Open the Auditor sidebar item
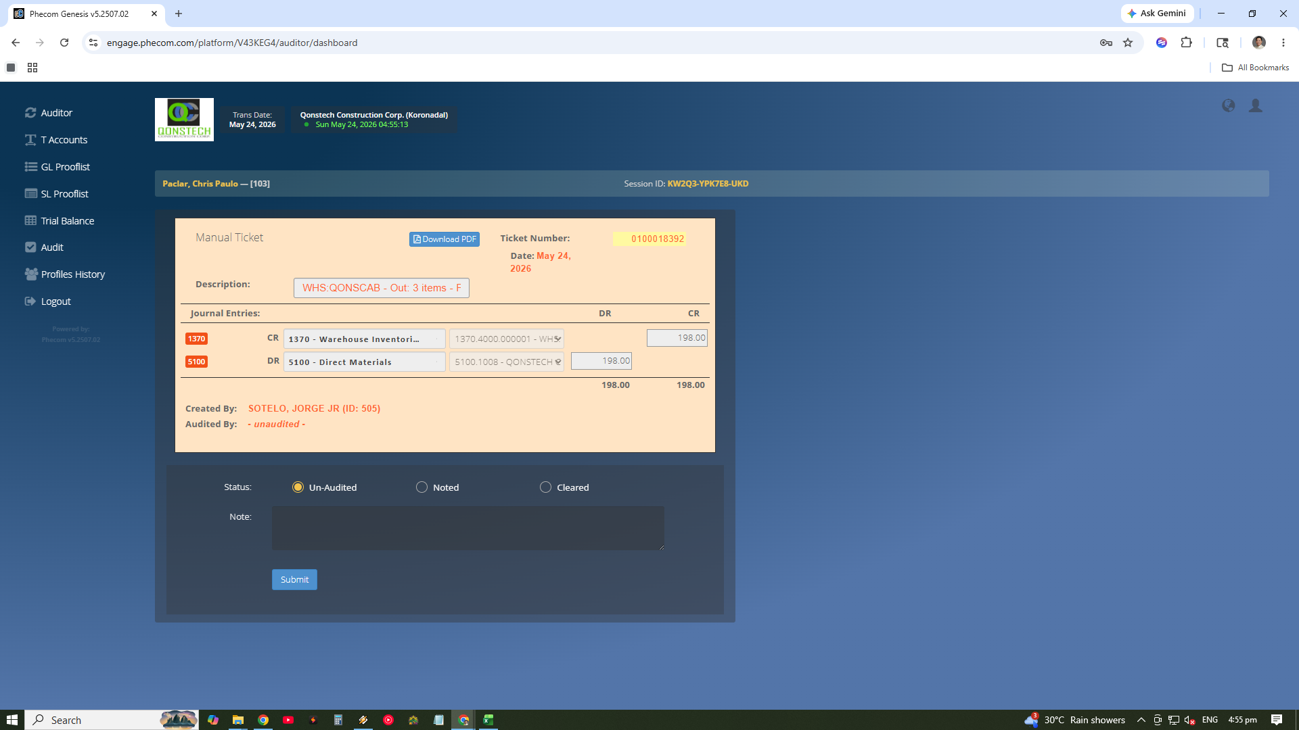 pyautogui.click(x=56, y=113)
